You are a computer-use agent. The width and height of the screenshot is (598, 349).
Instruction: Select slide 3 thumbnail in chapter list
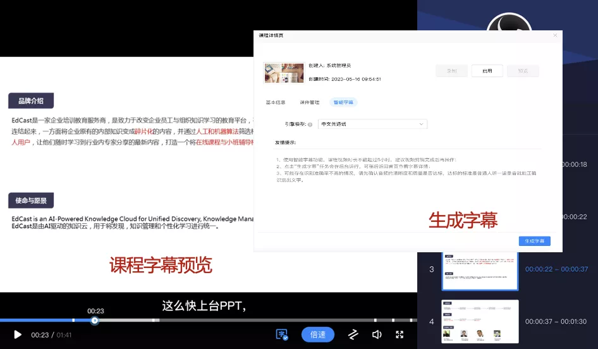(x=480, y=270)
